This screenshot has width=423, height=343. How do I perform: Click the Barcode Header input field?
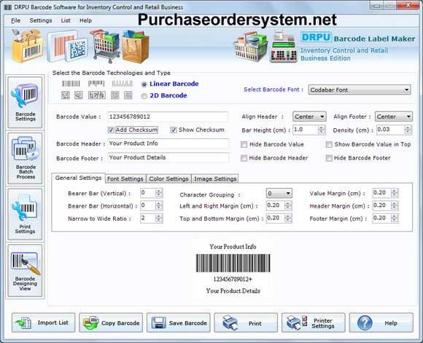(x=168, y=143)
